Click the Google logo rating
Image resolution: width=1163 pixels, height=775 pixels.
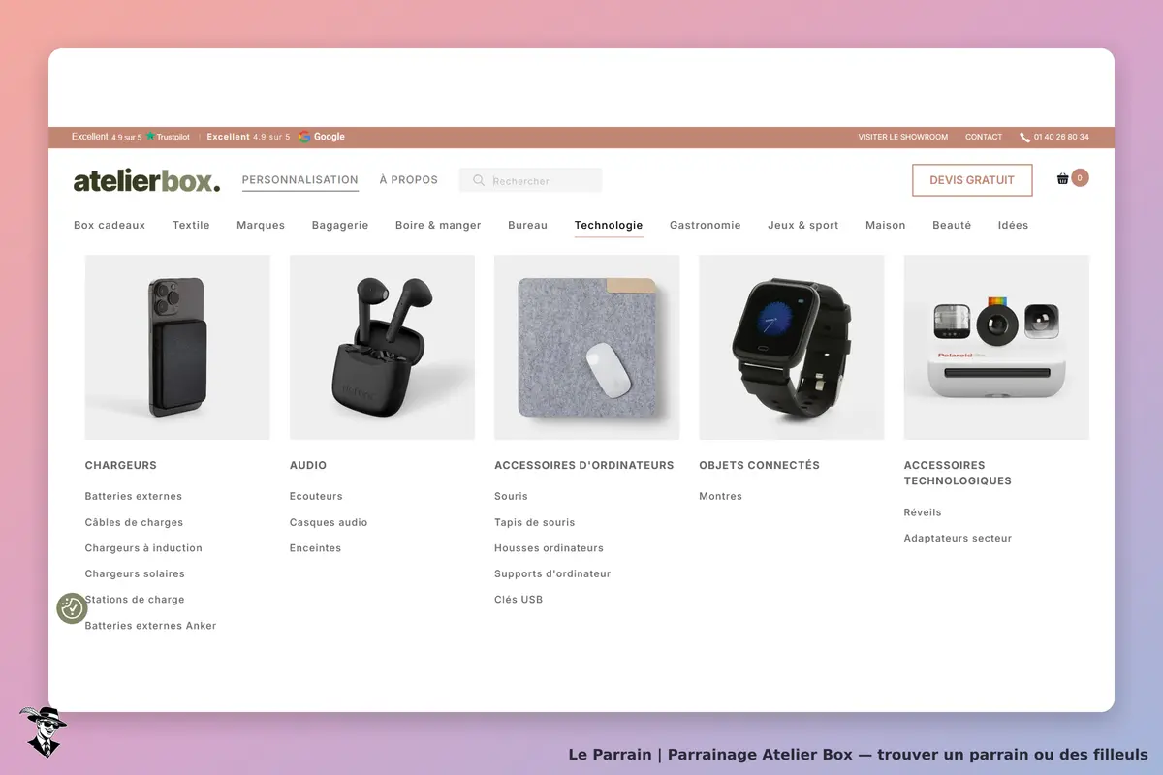coord(322,137)
